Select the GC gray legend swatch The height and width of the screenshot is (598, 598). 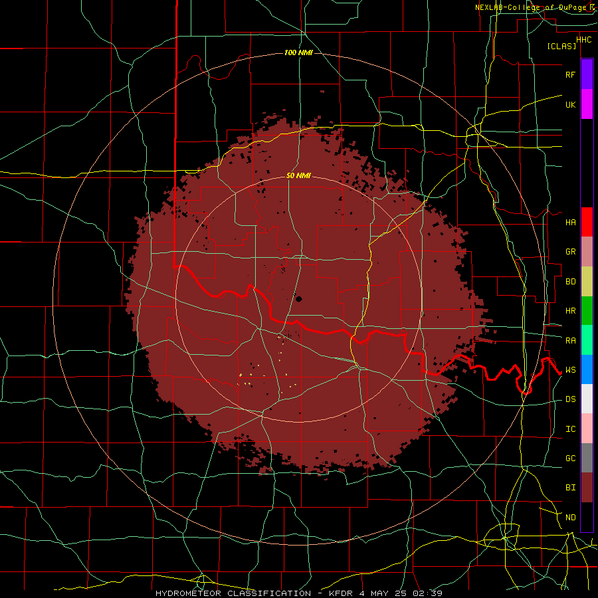[x=587, y=458]
